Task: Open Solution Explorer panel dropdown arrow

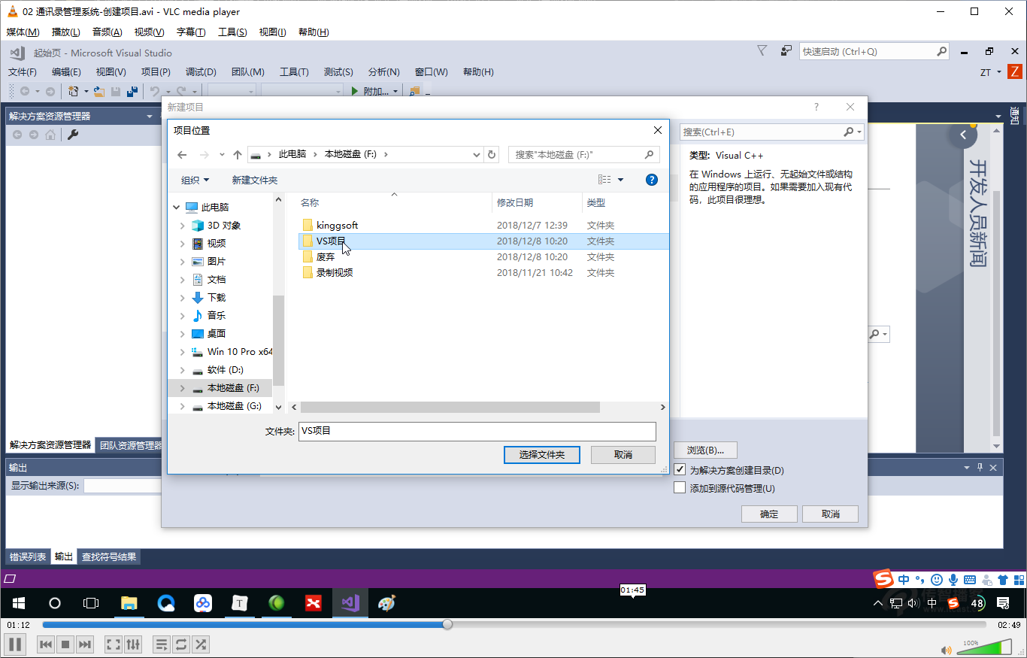Action: (150, 117)
